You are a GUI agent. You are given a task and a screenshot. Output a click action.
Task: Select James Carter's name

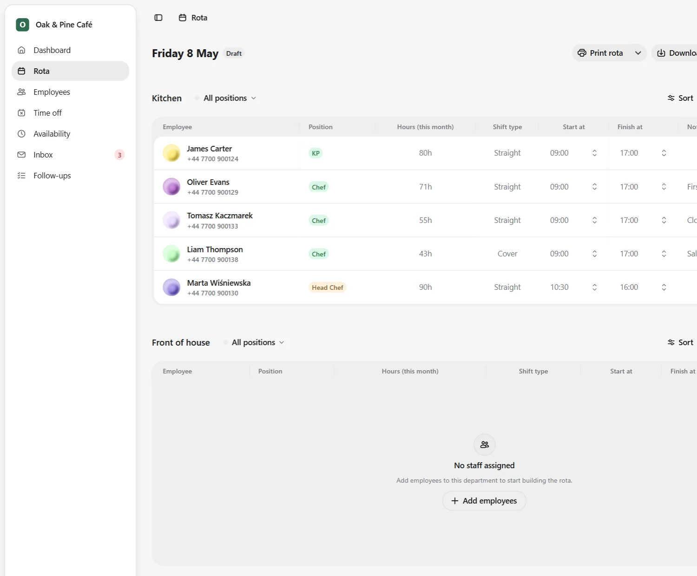click(x=209, y=149)
